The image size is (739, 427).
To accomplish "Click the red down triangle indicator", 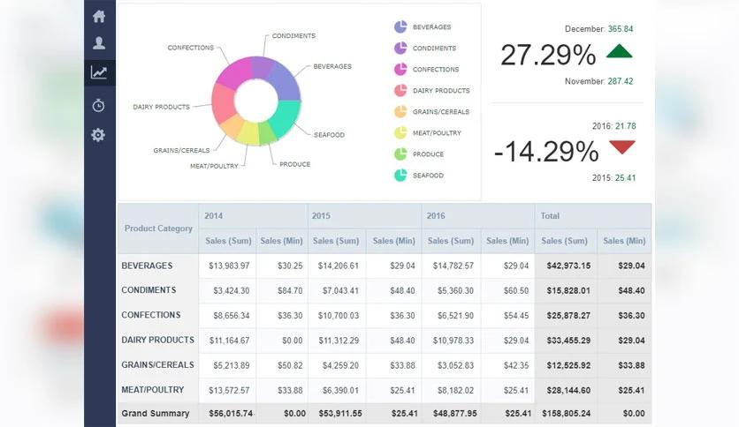I will (x=622, y=147).
